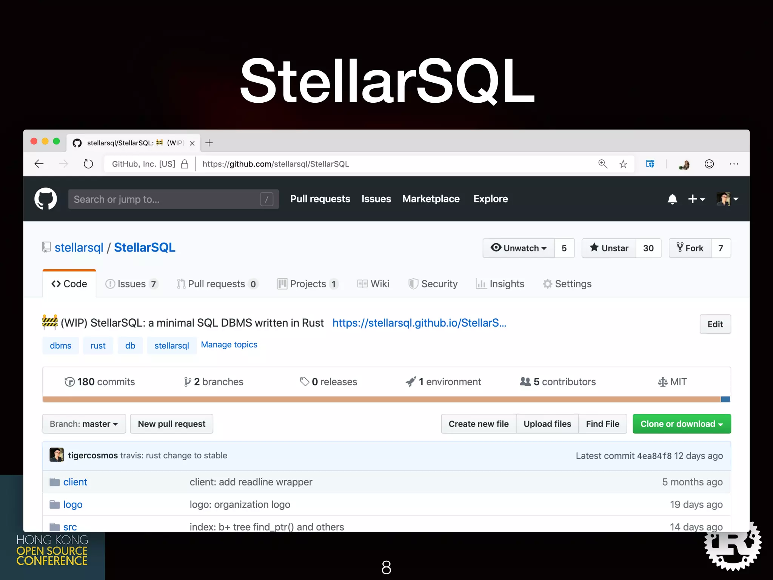View the 5 contributors
The height and width of the screenshot is (580, 773).
click(558, 382)
